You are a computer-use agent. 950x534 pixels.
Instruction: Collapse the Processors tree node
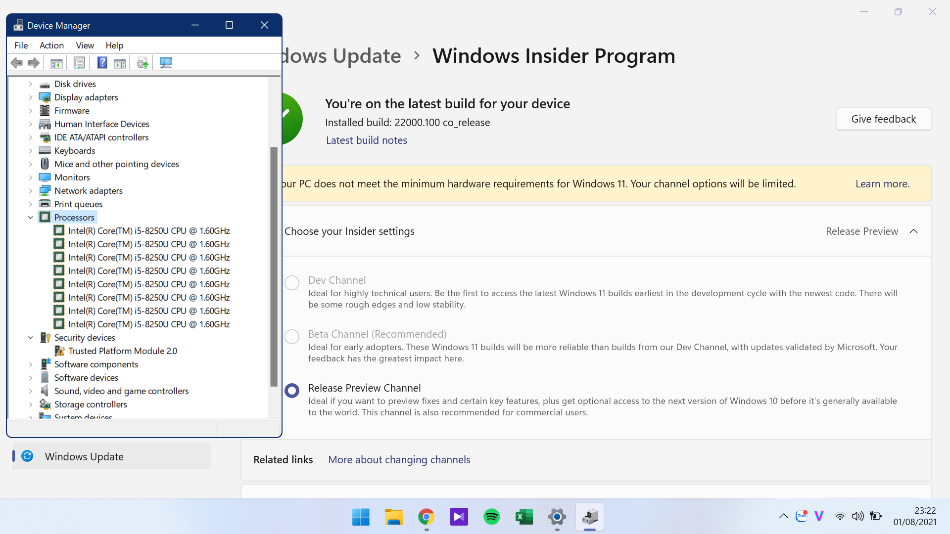31,217
